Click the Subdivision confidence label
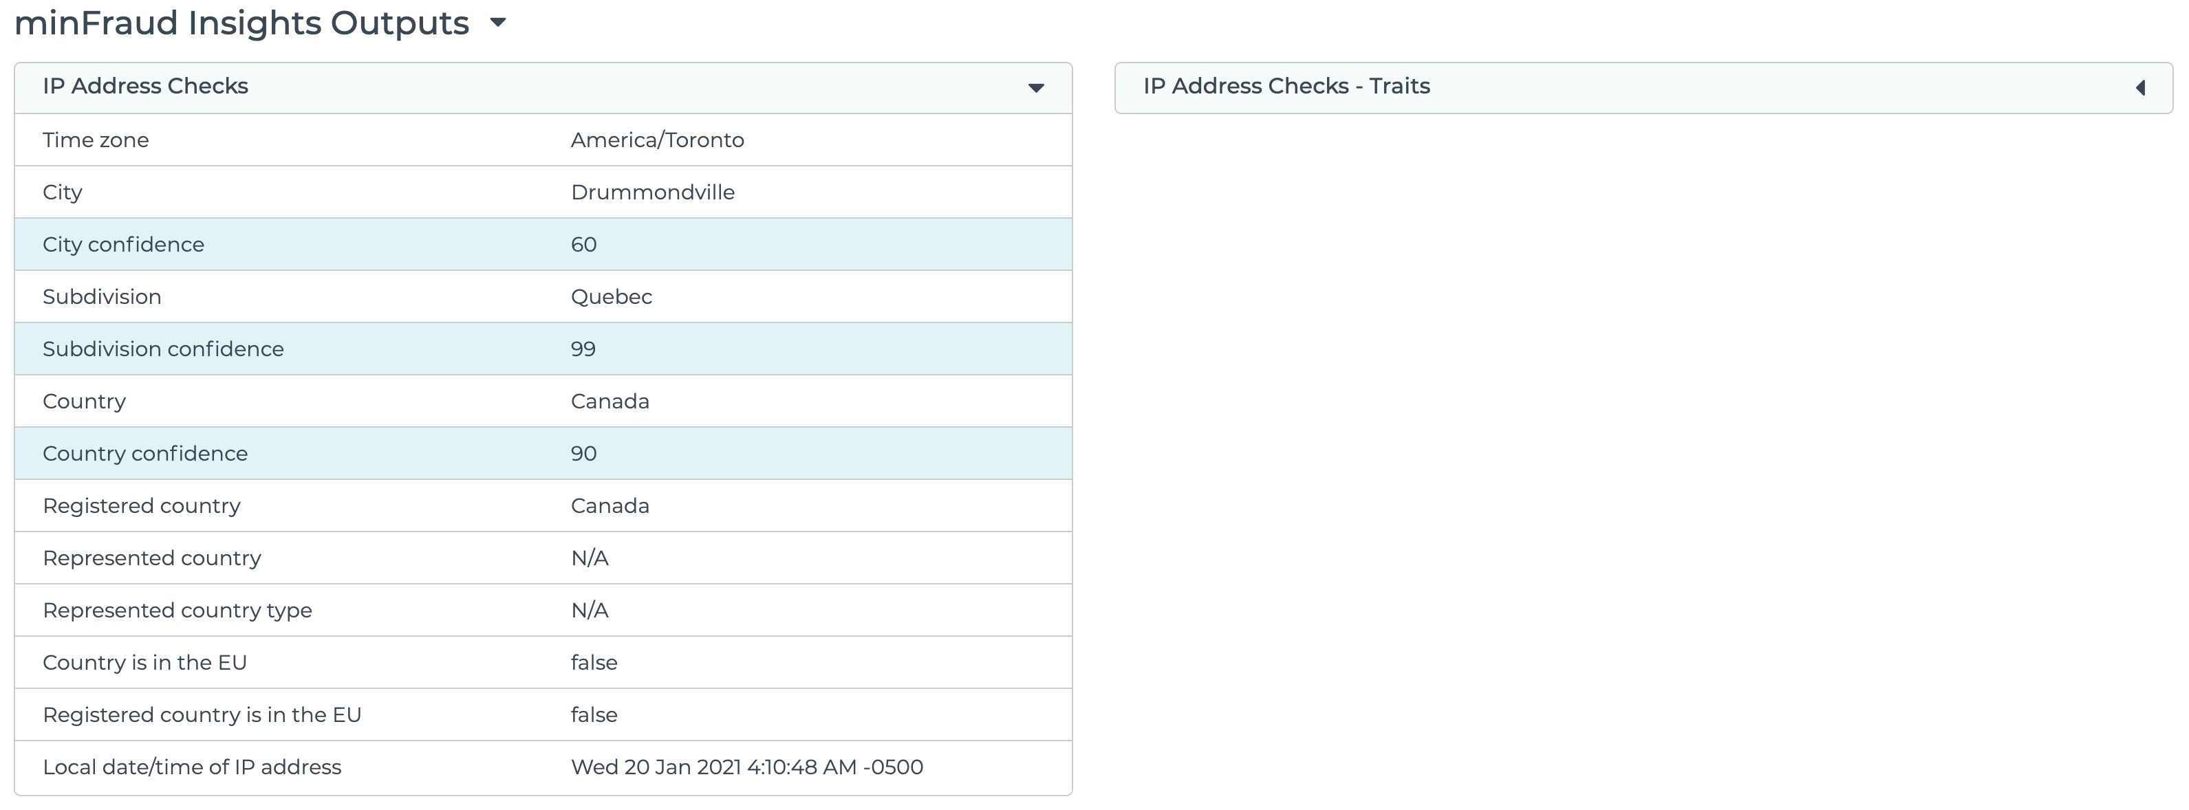Viewport: 2189px width, 810px height. [163, 349]
